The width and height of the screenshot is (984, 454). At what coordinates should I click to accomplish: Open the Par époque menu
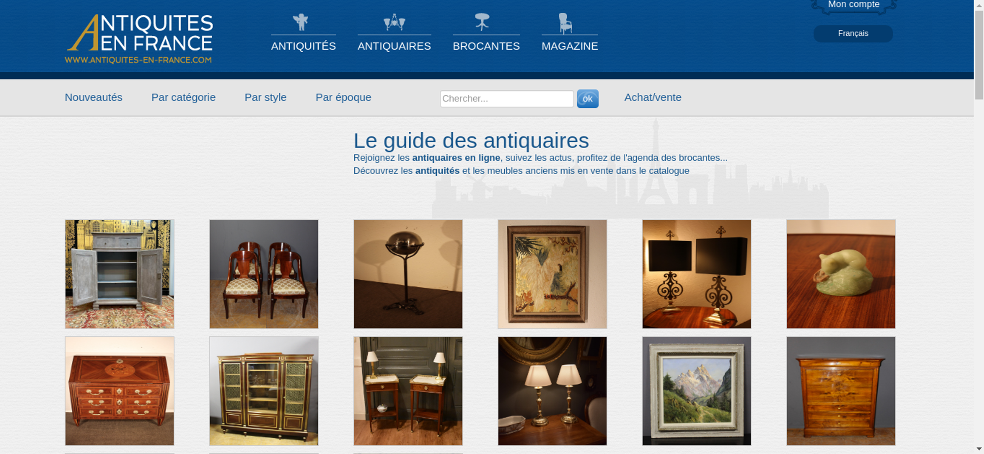click(343, 97)
